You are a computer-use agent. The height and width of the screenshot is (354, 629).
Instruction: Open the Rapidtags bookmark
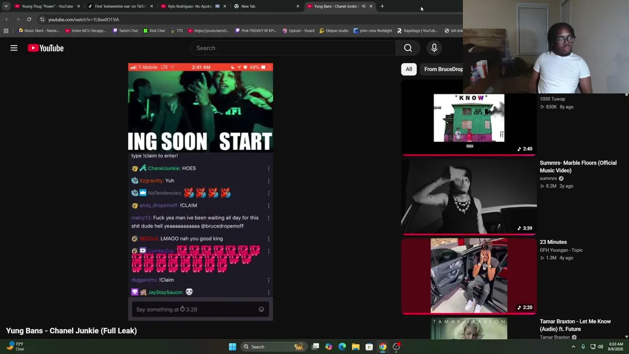[417, 30]
